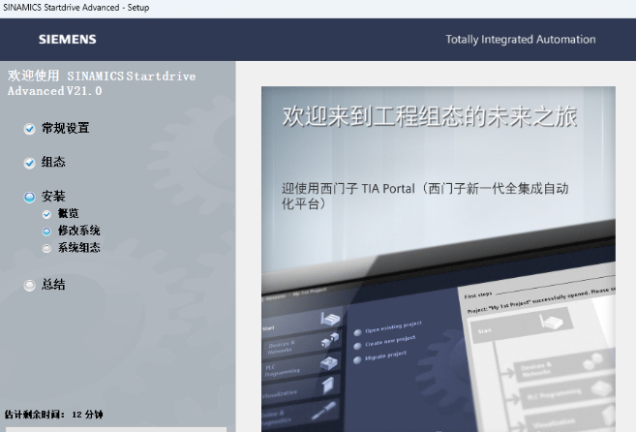Click Devices & Networks icon in left portal menu
The image size is (636, 432).
point(331,340)
